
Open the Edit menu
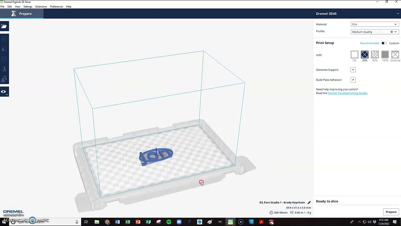coord(10,7)
